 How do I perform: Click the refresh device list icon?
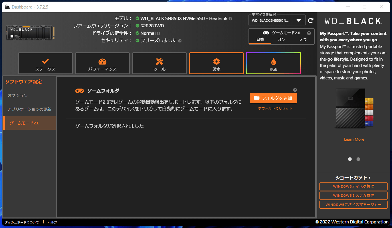click(x=311, y=20)
